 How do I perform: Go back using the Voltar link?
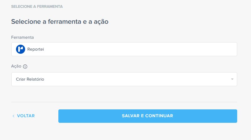[x=26, y=116]
